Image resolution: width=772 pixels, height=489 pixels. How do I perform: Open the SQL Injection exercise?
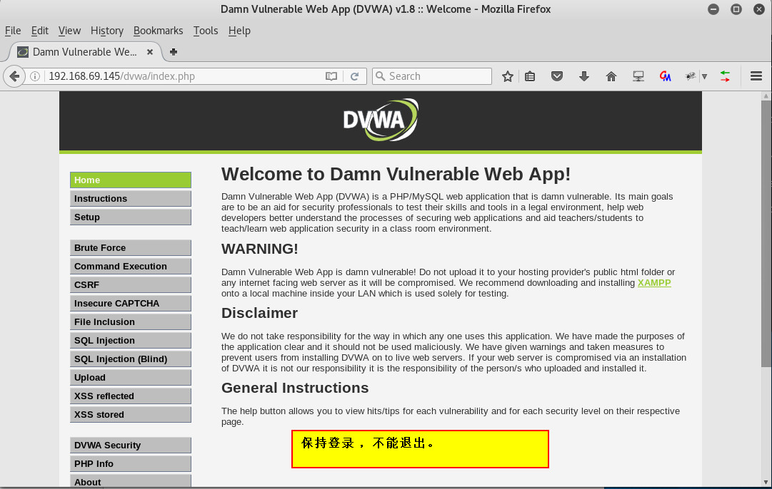[x=131, y=341]
